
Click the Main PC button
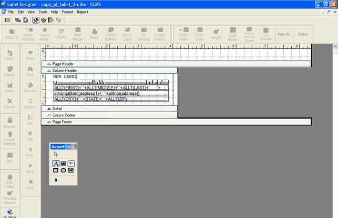click(284, 34)
